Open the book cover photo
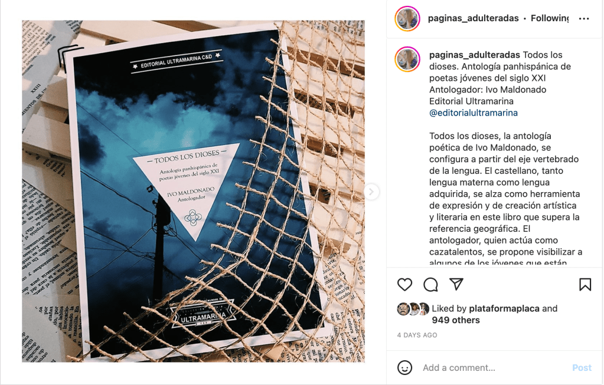Image resolution: width=604 pixels, height=385 pixels. click(x=193, y=191)
